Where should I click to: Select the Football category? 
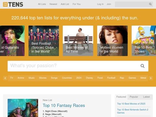[x=111, y=78]
